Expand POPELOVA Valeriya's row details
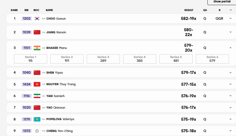Viewport: 236px width, 136px height. (230, 119)
